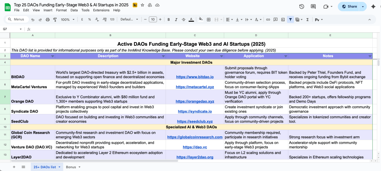
Task: Open vertical align dropdown
Action: (x=239, y=19)
